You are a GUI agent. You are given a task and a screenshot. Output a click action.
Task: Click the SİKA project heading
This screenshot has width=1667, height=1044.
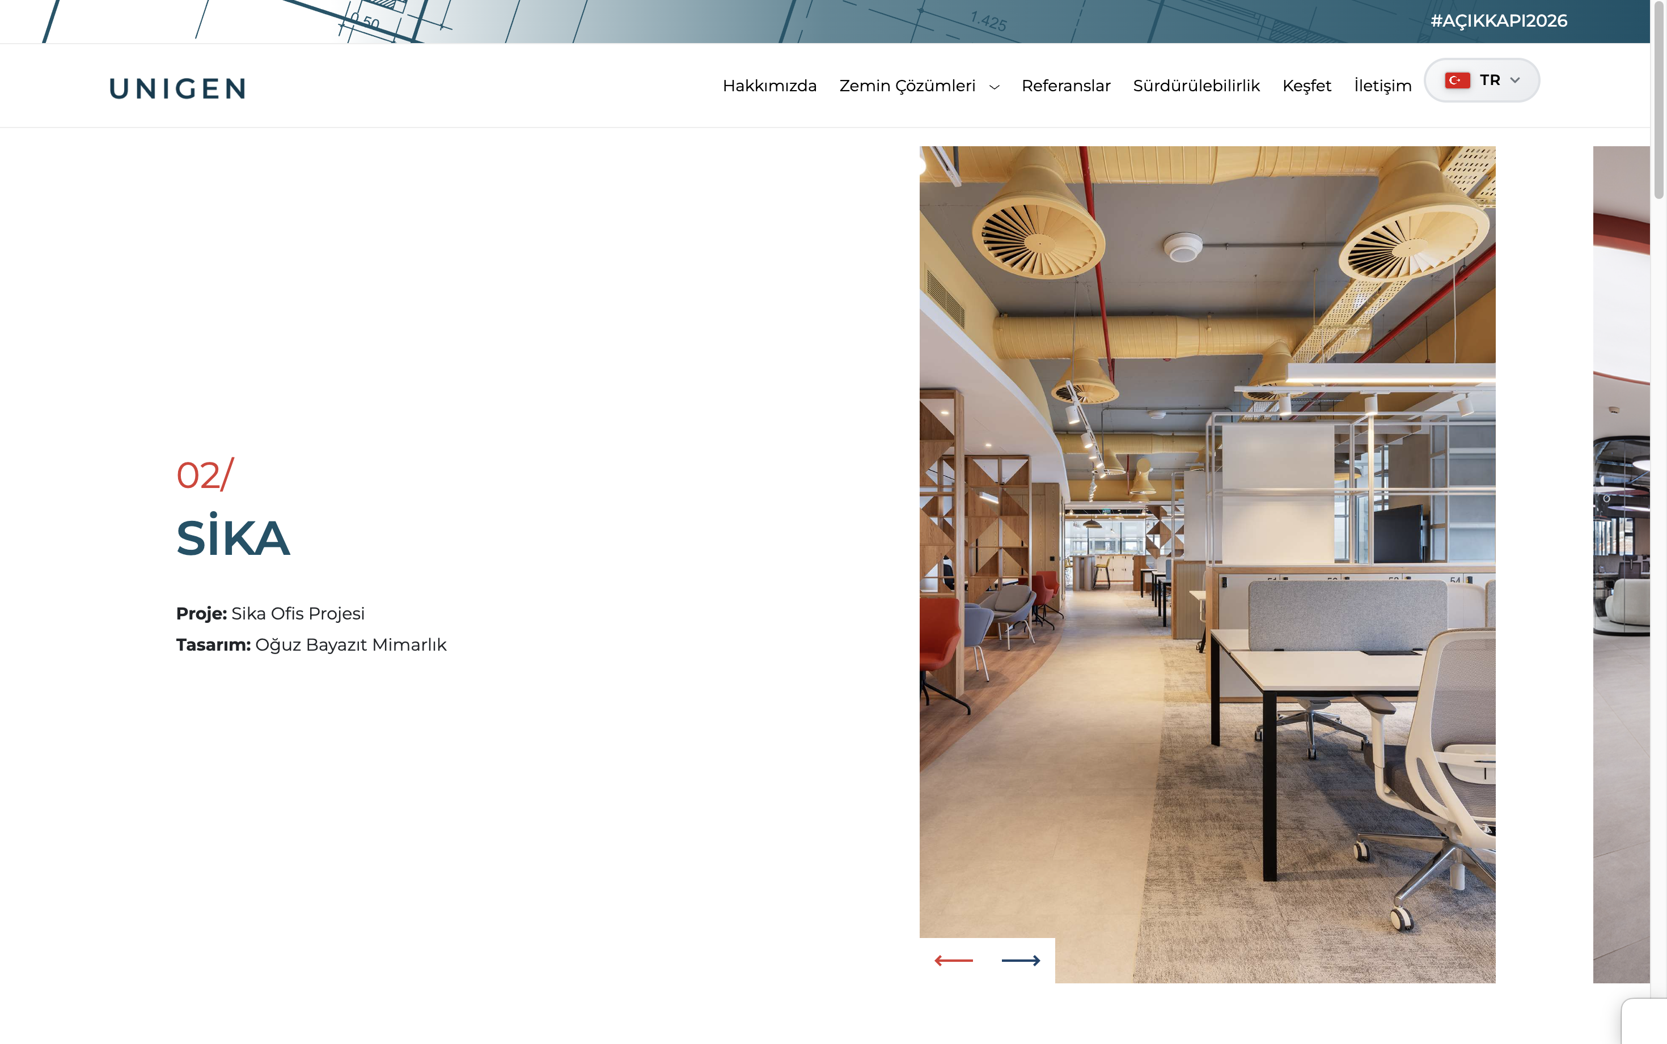234,535
